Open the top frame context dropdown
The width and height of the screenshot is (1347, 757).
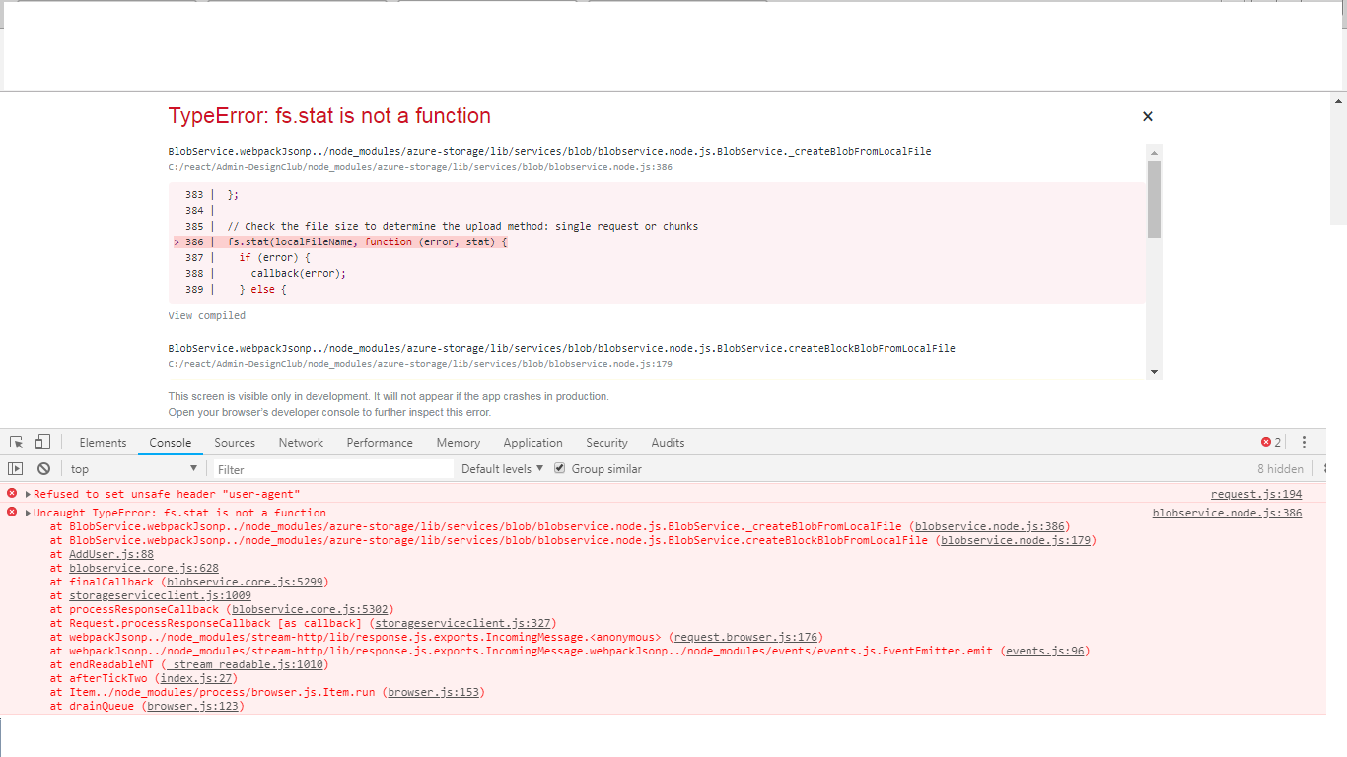point(133,468)
